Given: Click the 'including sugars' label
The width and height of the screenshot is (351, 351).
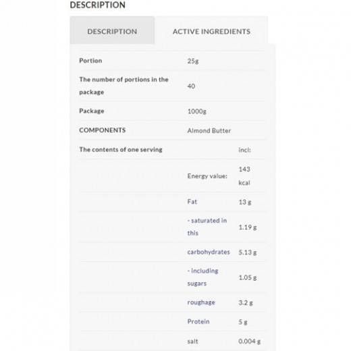Looking at the screenshot, I should coord(203,277).
